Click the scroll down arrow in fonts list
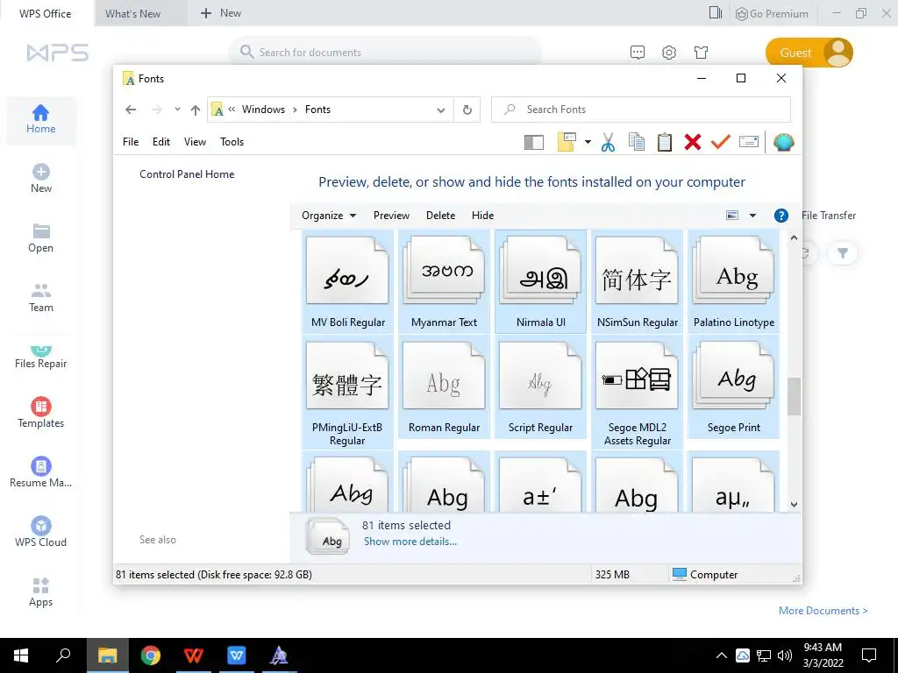898x673 pixels. pyautogui.click(x=794, y=504)
